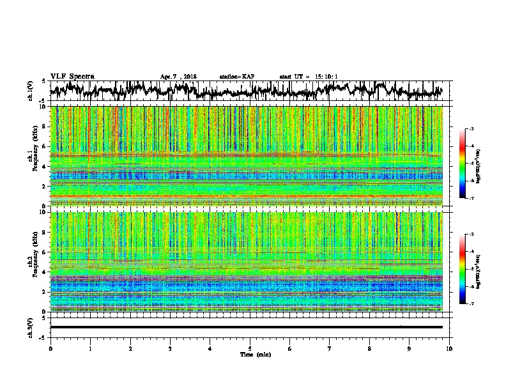Click the "0" tick on the time axis
Image resolution: width=506 pixels, height=391 pixels.
coord(50,349)
